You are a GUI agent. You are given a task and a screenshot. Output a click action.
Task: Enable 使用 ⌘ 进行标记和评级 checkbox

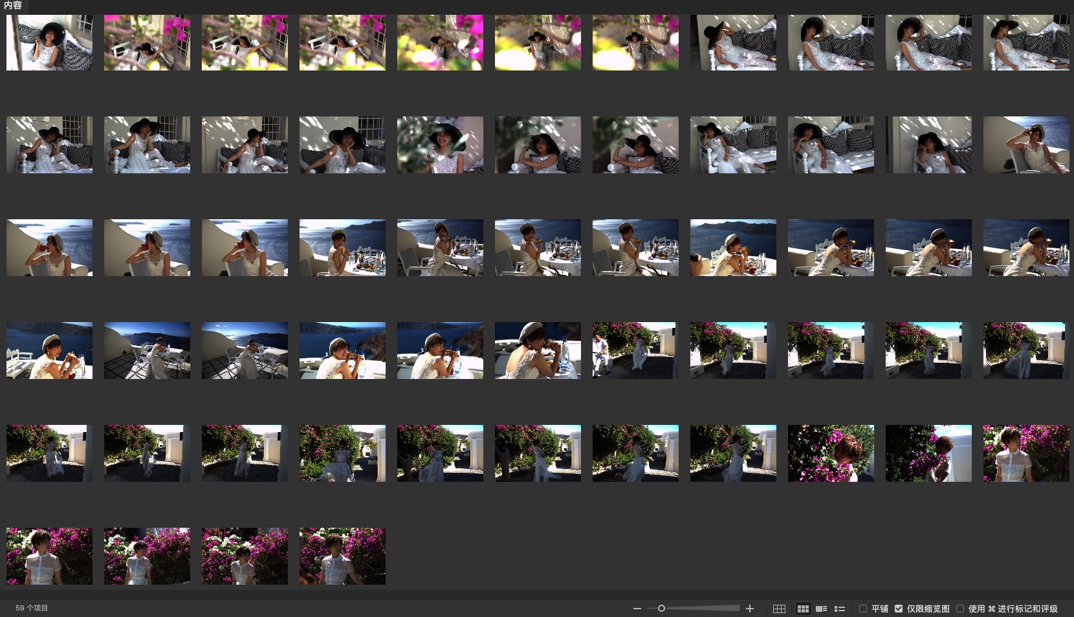[x=960, y=609]
